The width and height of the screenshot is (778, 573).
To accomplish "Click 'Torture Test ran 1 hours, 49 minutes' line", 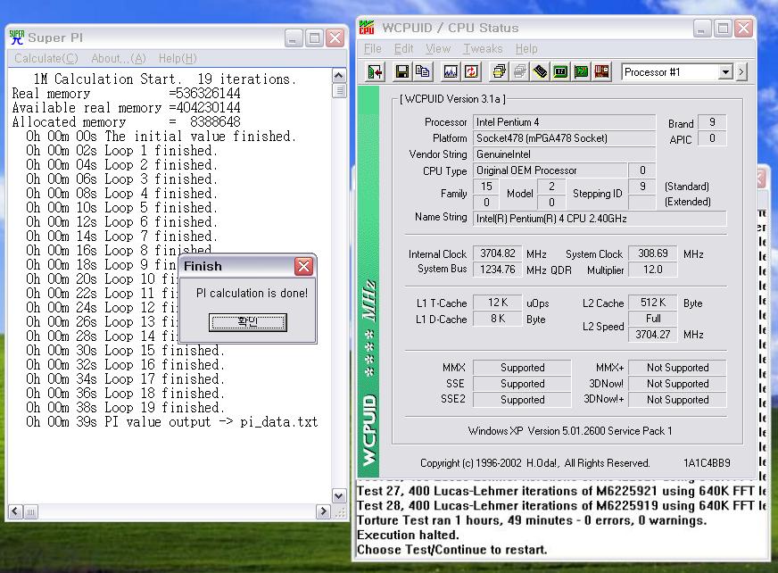I will (x=532, y=520).
